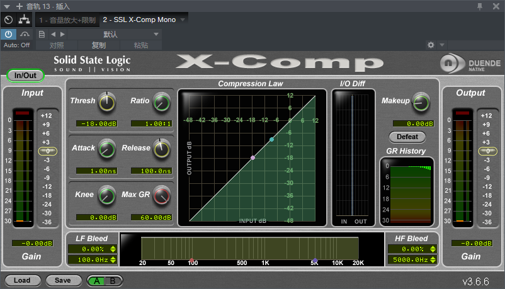Click the purple HF marker at 5K
Screen dimensions: 505x289
315,260
